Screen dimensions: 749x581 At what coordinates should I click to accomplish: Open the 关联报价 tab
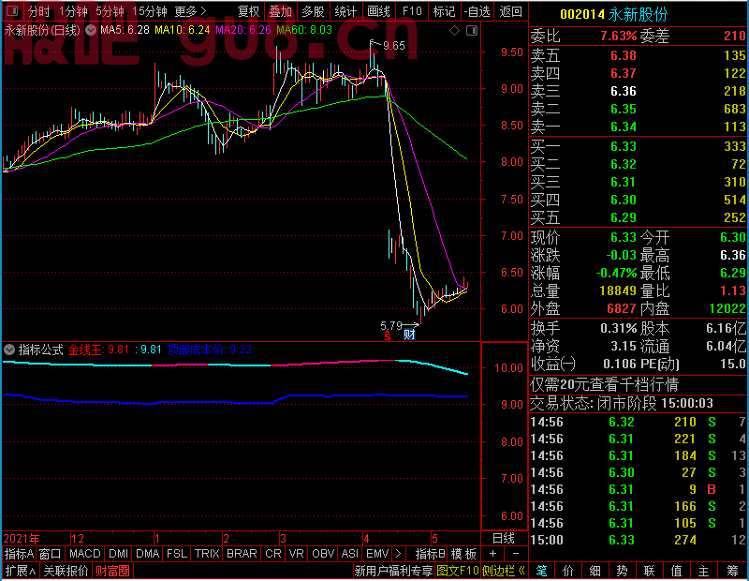(x=66, y=571)
